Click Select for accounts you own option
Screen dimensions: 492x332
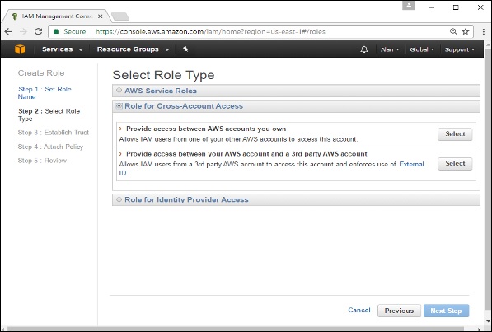click(x=455, y=134)
